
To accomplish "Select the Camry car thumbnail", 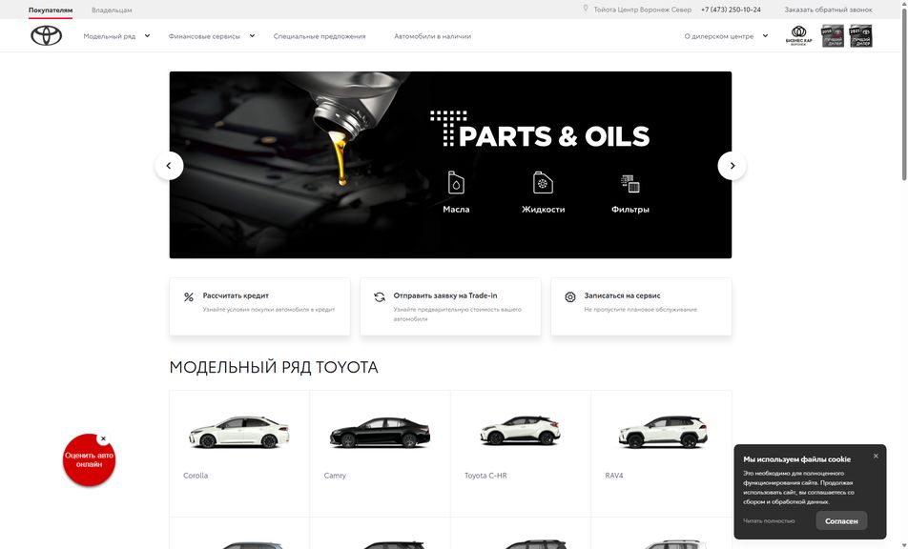I will 380,432.
